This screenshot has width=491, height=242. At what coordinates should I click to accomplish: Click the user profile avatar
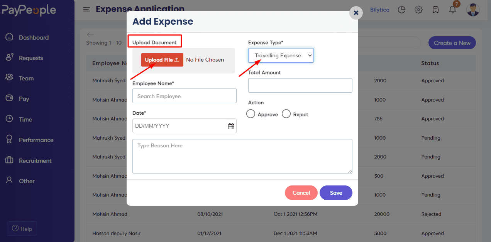[x=473, y=10]
